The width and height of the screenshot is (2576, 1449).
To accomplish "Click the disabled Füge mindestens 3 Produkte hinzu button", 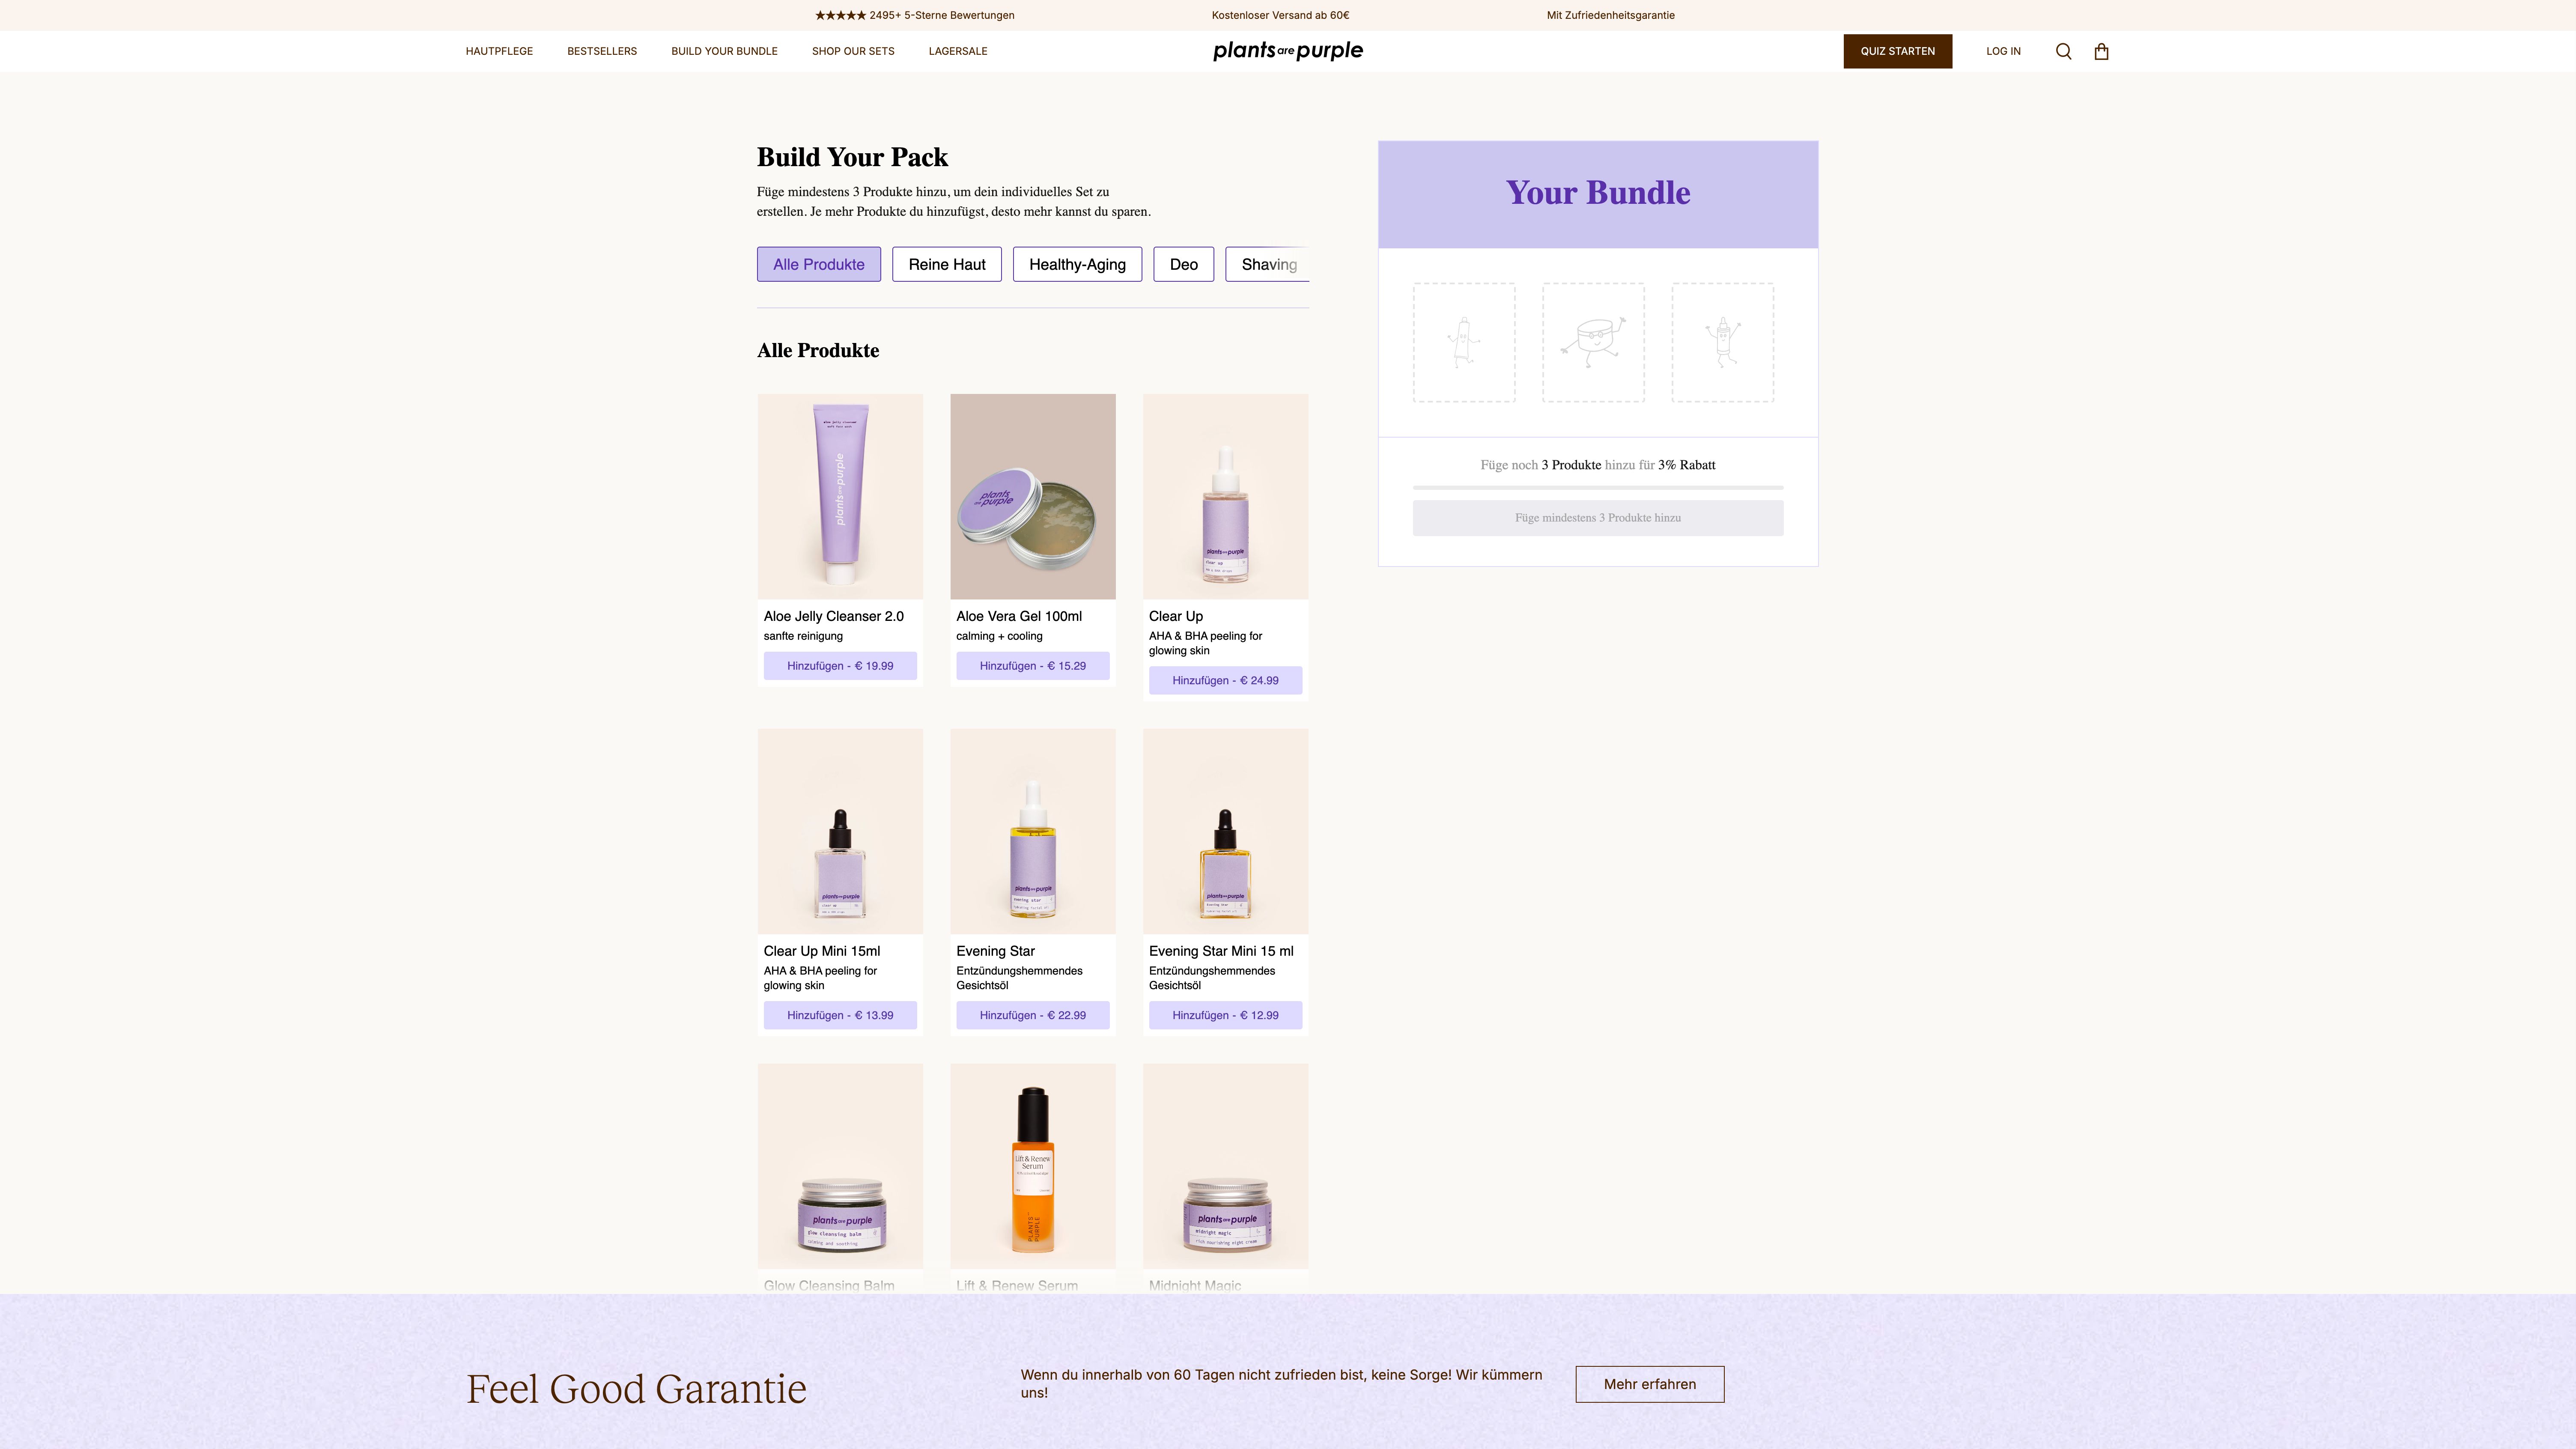I will pyautogui.click(x=1598, y=518).
